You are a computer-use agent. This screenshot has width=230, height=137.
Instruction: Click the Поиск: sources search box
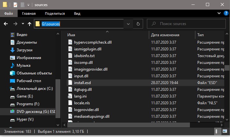[186, 24]
